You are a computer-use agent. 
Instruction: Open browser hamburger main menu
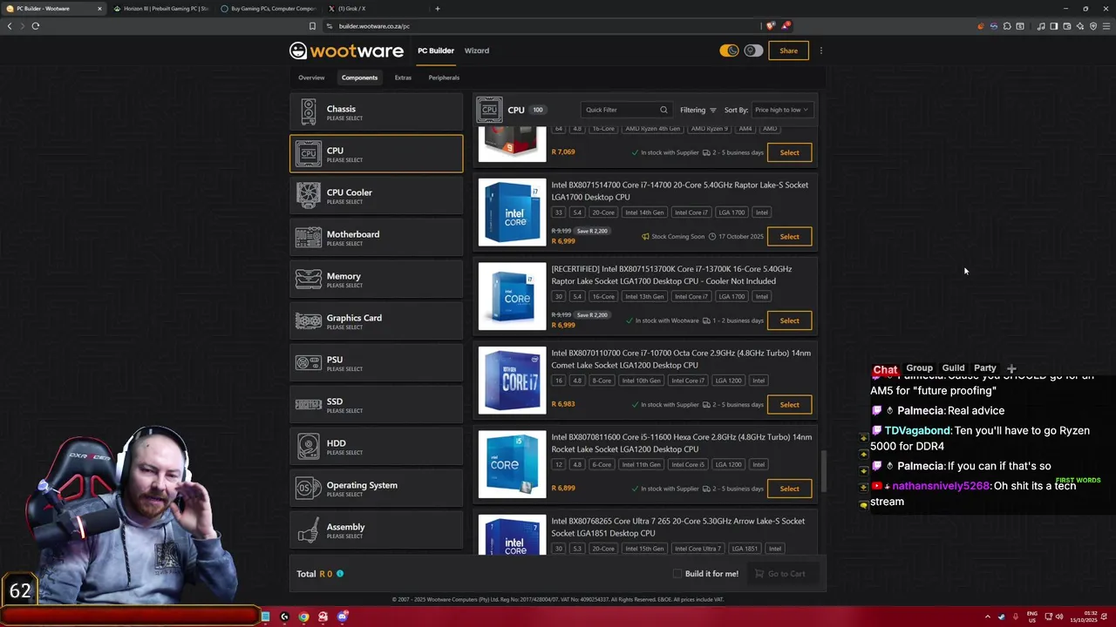pos(1106,26)
